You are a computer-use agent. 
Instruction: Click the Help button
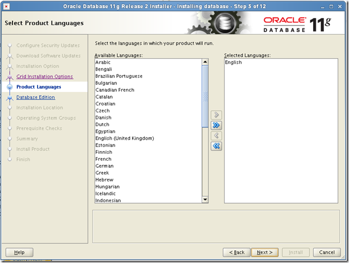(x=20, y=252)
